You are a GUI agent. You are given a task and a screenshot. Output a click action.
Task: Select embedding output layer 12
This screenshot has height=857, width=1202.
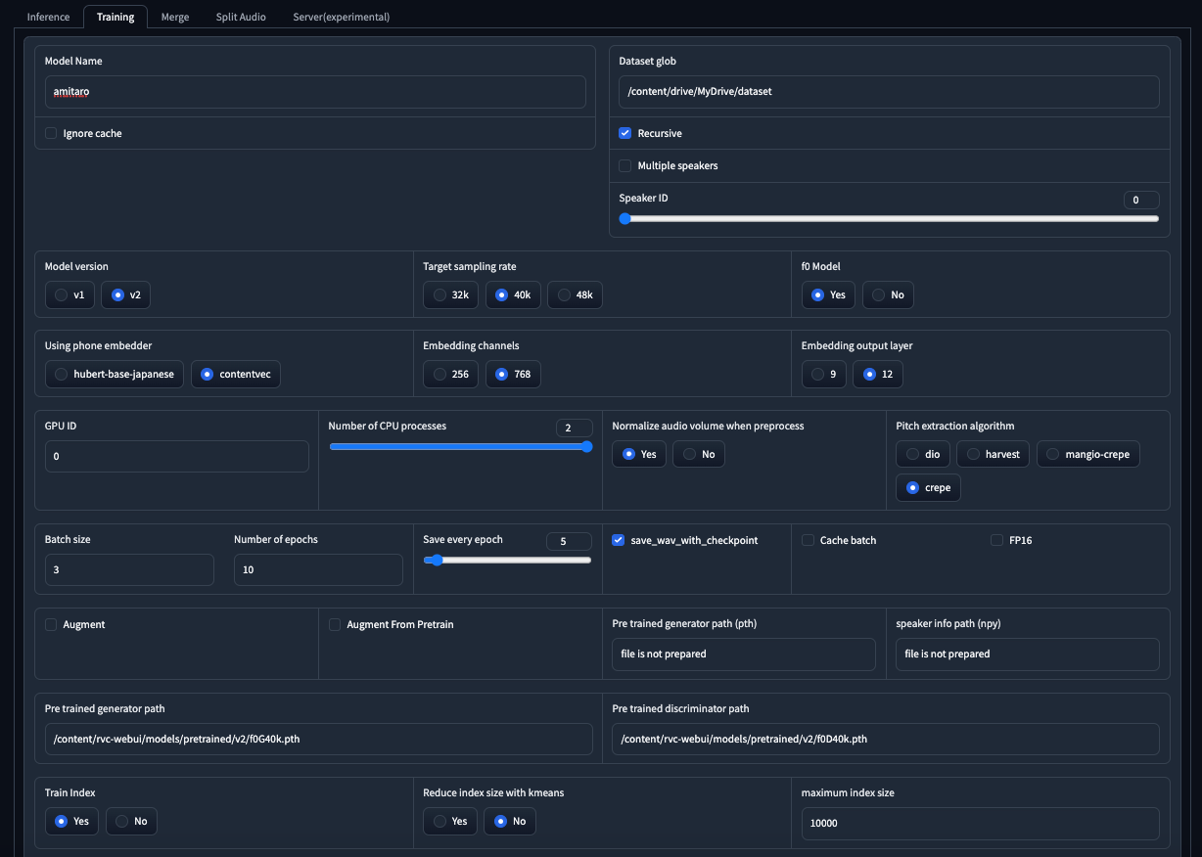(878, 374)
